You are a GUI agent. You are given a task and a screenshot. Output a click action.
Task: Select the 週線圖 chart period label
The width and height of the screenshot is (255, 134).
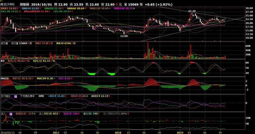point(24,5)
